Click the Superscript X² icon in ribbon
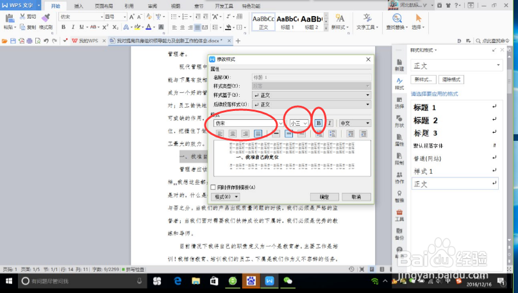518x293 pixels. click(x=105, y=27)
